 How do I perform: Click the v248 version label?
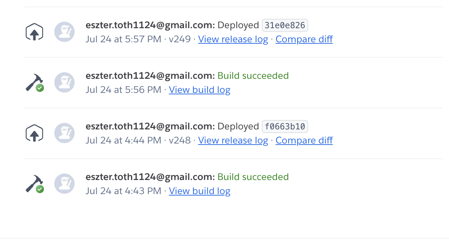pos(180,140)
